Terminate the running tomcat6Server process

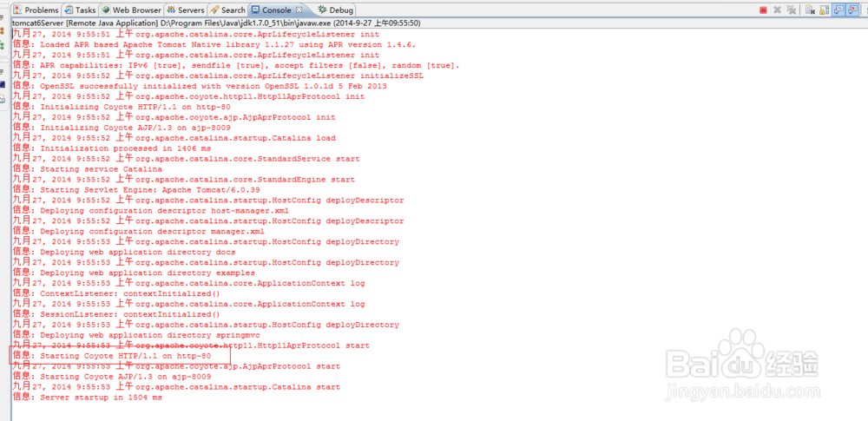click(763, 10)
